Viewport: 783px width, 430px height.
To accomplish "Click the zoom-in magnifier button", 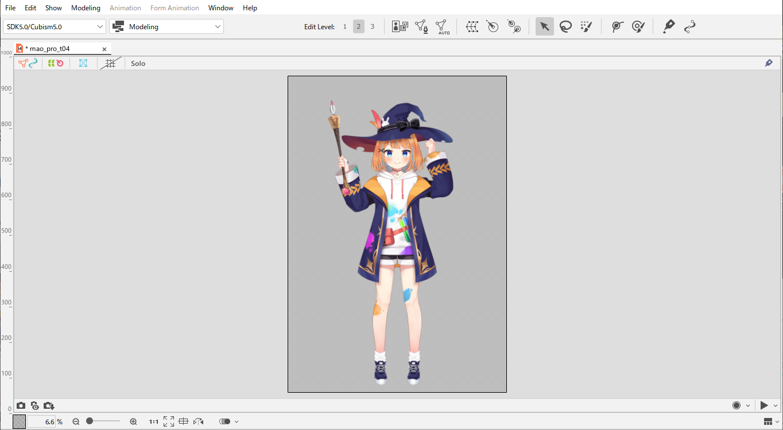I will pyautogui.click(x=133, y=421).
